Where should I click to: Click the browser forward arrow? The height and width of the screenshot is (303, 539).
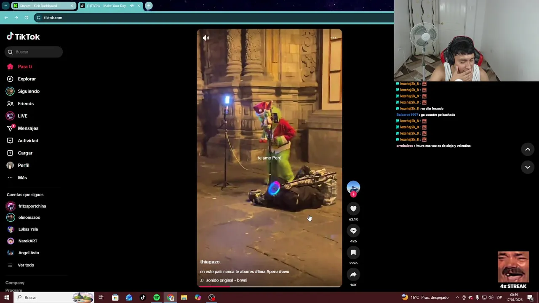click(x=16, y=18)
